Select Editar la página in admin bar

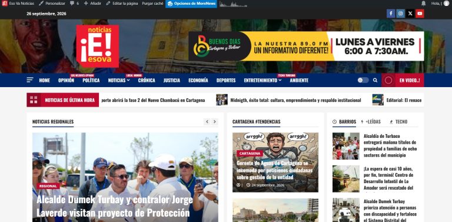tap(122, 4)
